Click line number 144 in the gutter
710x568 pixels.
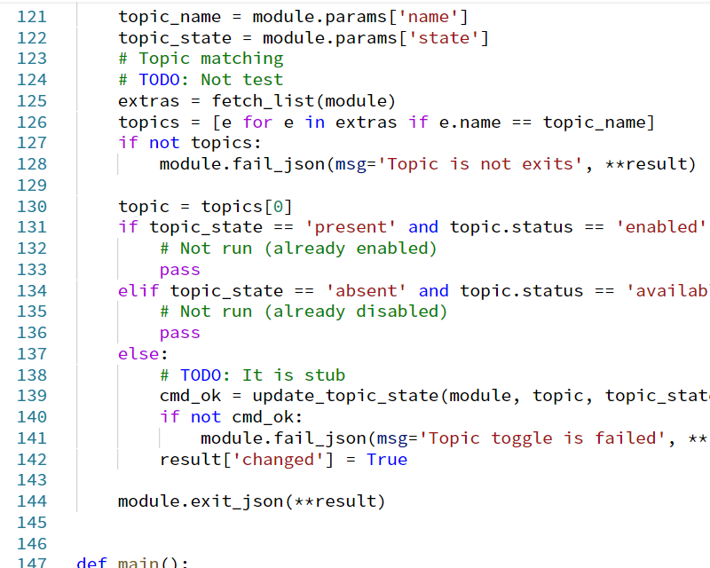33,501
